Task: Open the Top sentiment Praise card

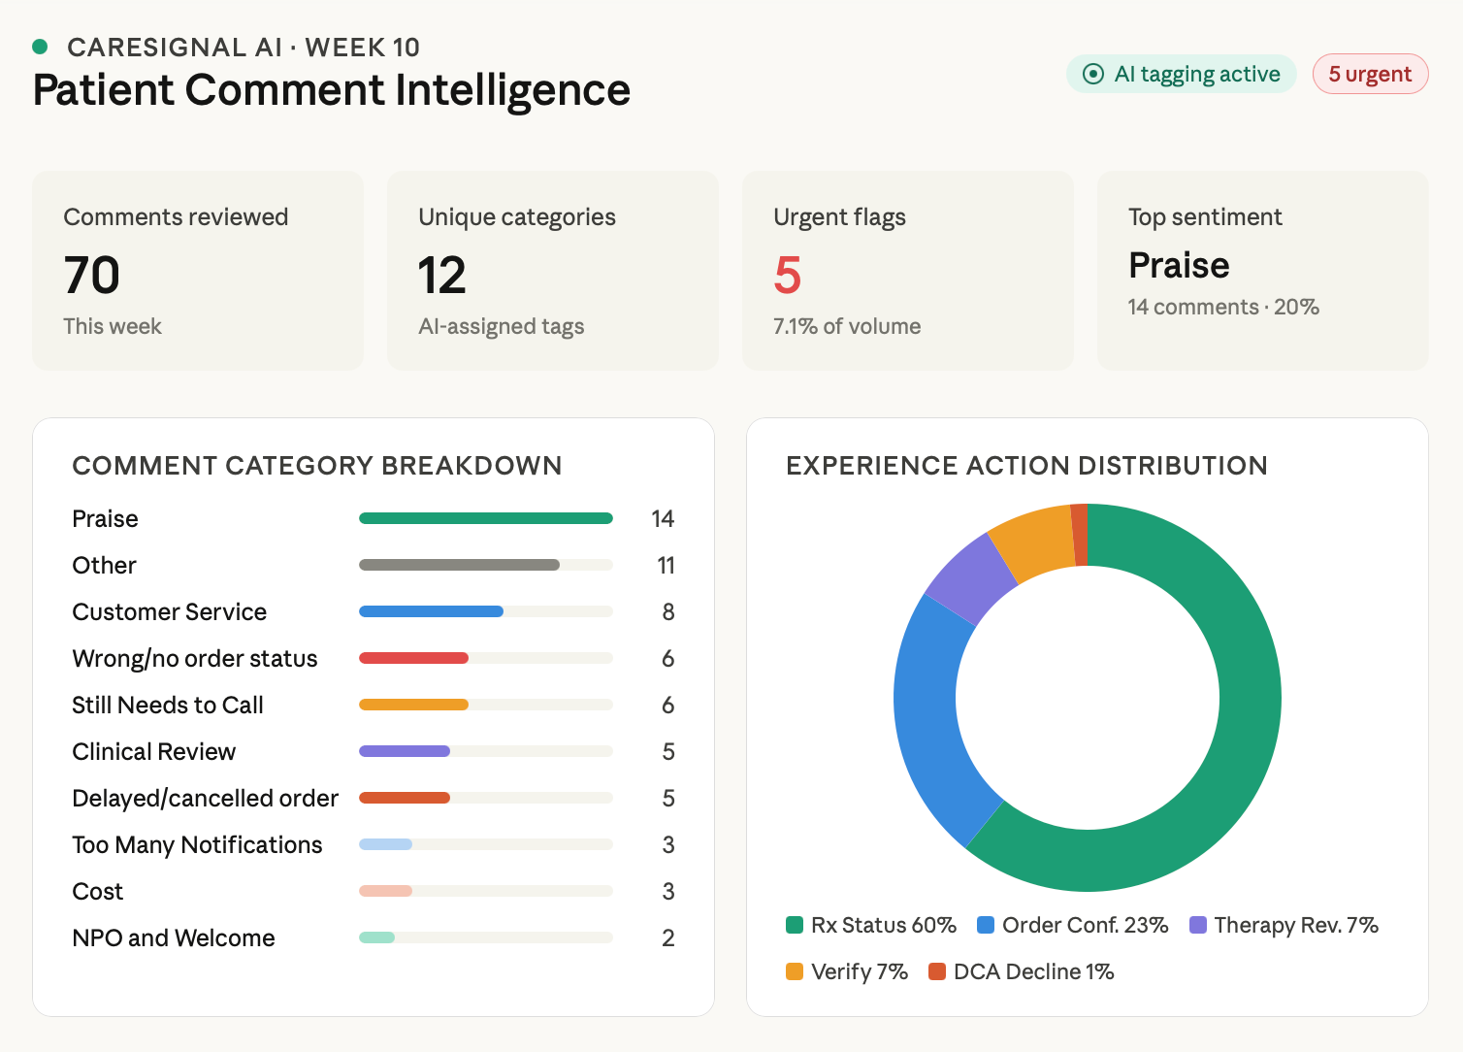Action: [1261, 271]
